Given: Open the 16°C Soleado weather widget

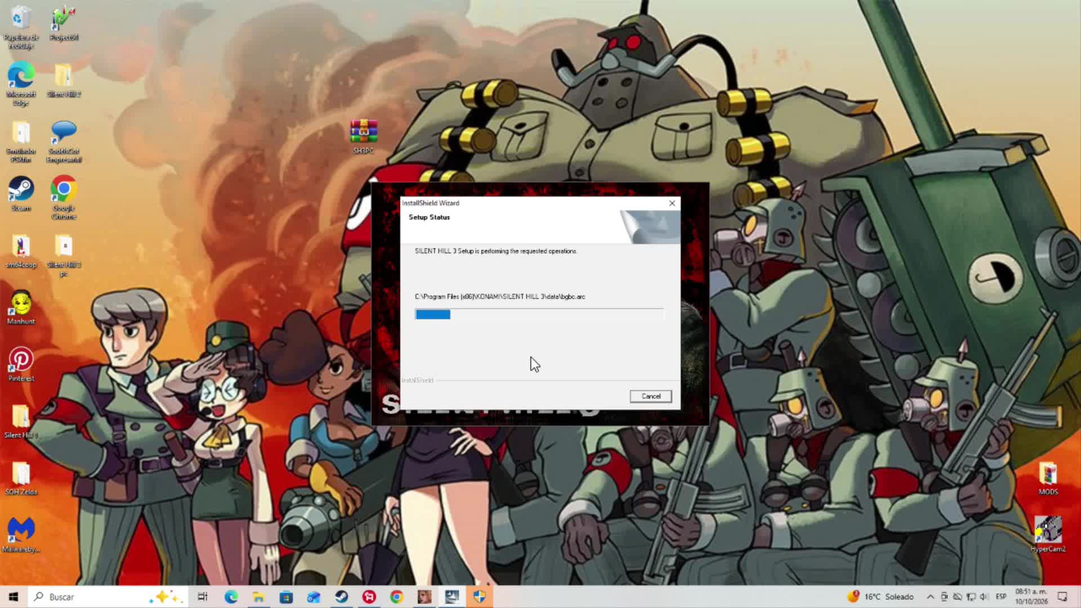Looking at the screenshot, I should [881, 597].
